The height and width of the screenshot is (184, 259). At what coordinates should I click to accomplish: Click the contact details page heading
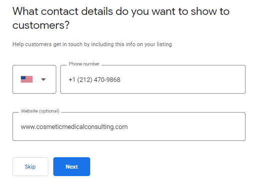121,18
